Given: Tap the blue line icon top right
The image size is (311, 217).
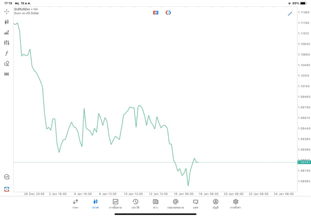Looking at the screenshot, I should [290, 14].
